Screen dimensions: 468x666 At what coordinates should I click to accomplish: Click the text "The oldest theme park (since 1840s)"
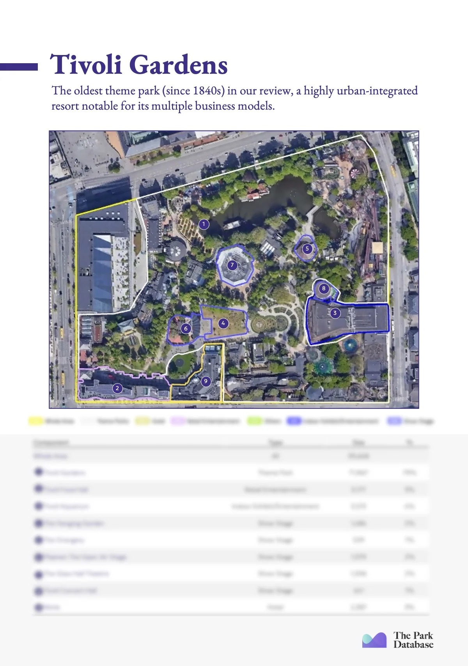[138, 91]
